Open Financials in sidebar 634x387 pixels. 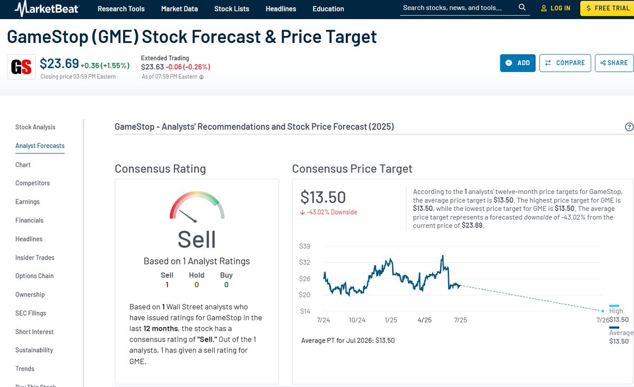click(x=30, y=220)
